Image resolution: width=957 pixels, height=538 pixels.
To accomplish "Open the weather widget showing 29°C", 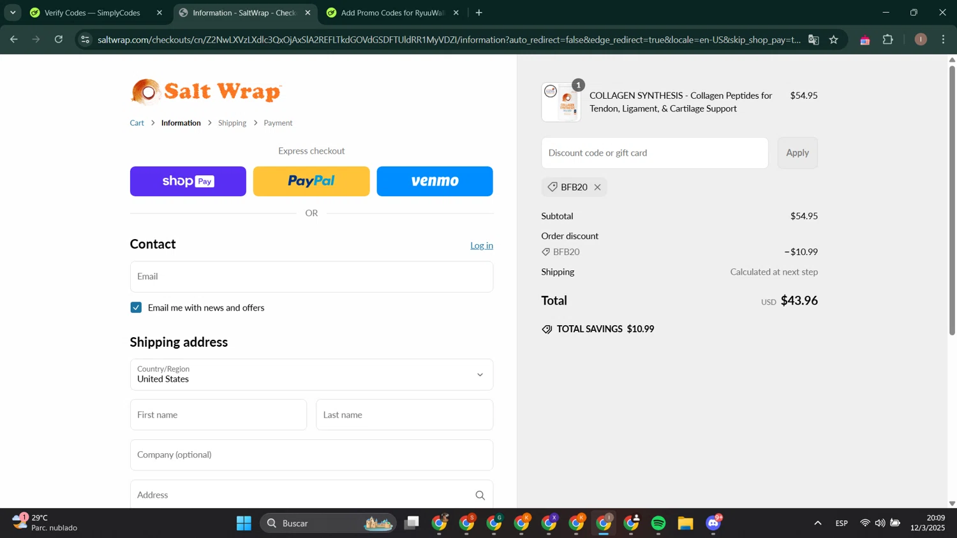I will click(45, 523).
